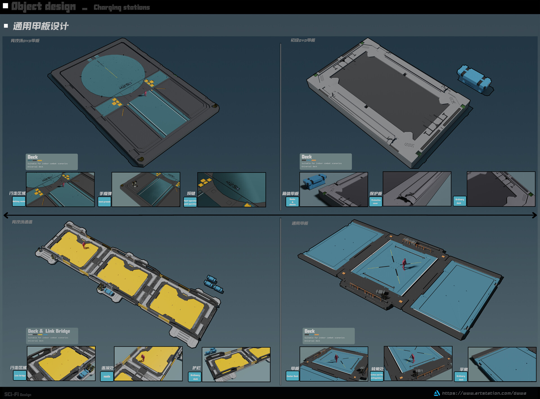
Task: Expand the Deck panel in 通用甲板 section
Action: pos(329,336)
